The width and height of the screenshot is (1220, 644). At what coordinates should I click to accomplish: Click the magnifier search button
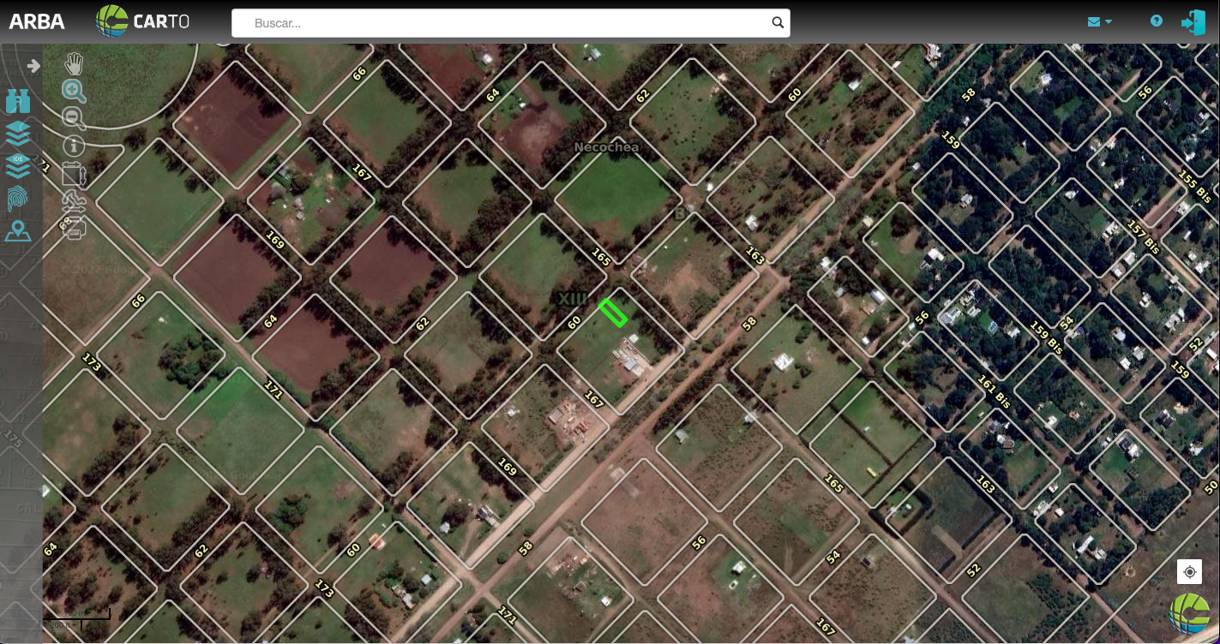coord(778,23)
